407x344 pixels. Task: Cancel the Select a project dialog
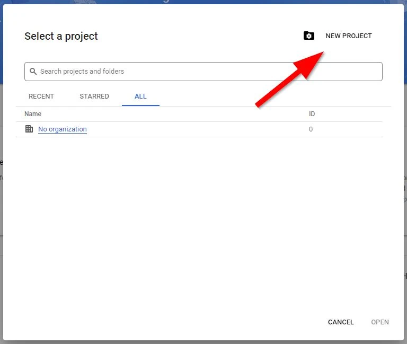[x=341, y=322]
